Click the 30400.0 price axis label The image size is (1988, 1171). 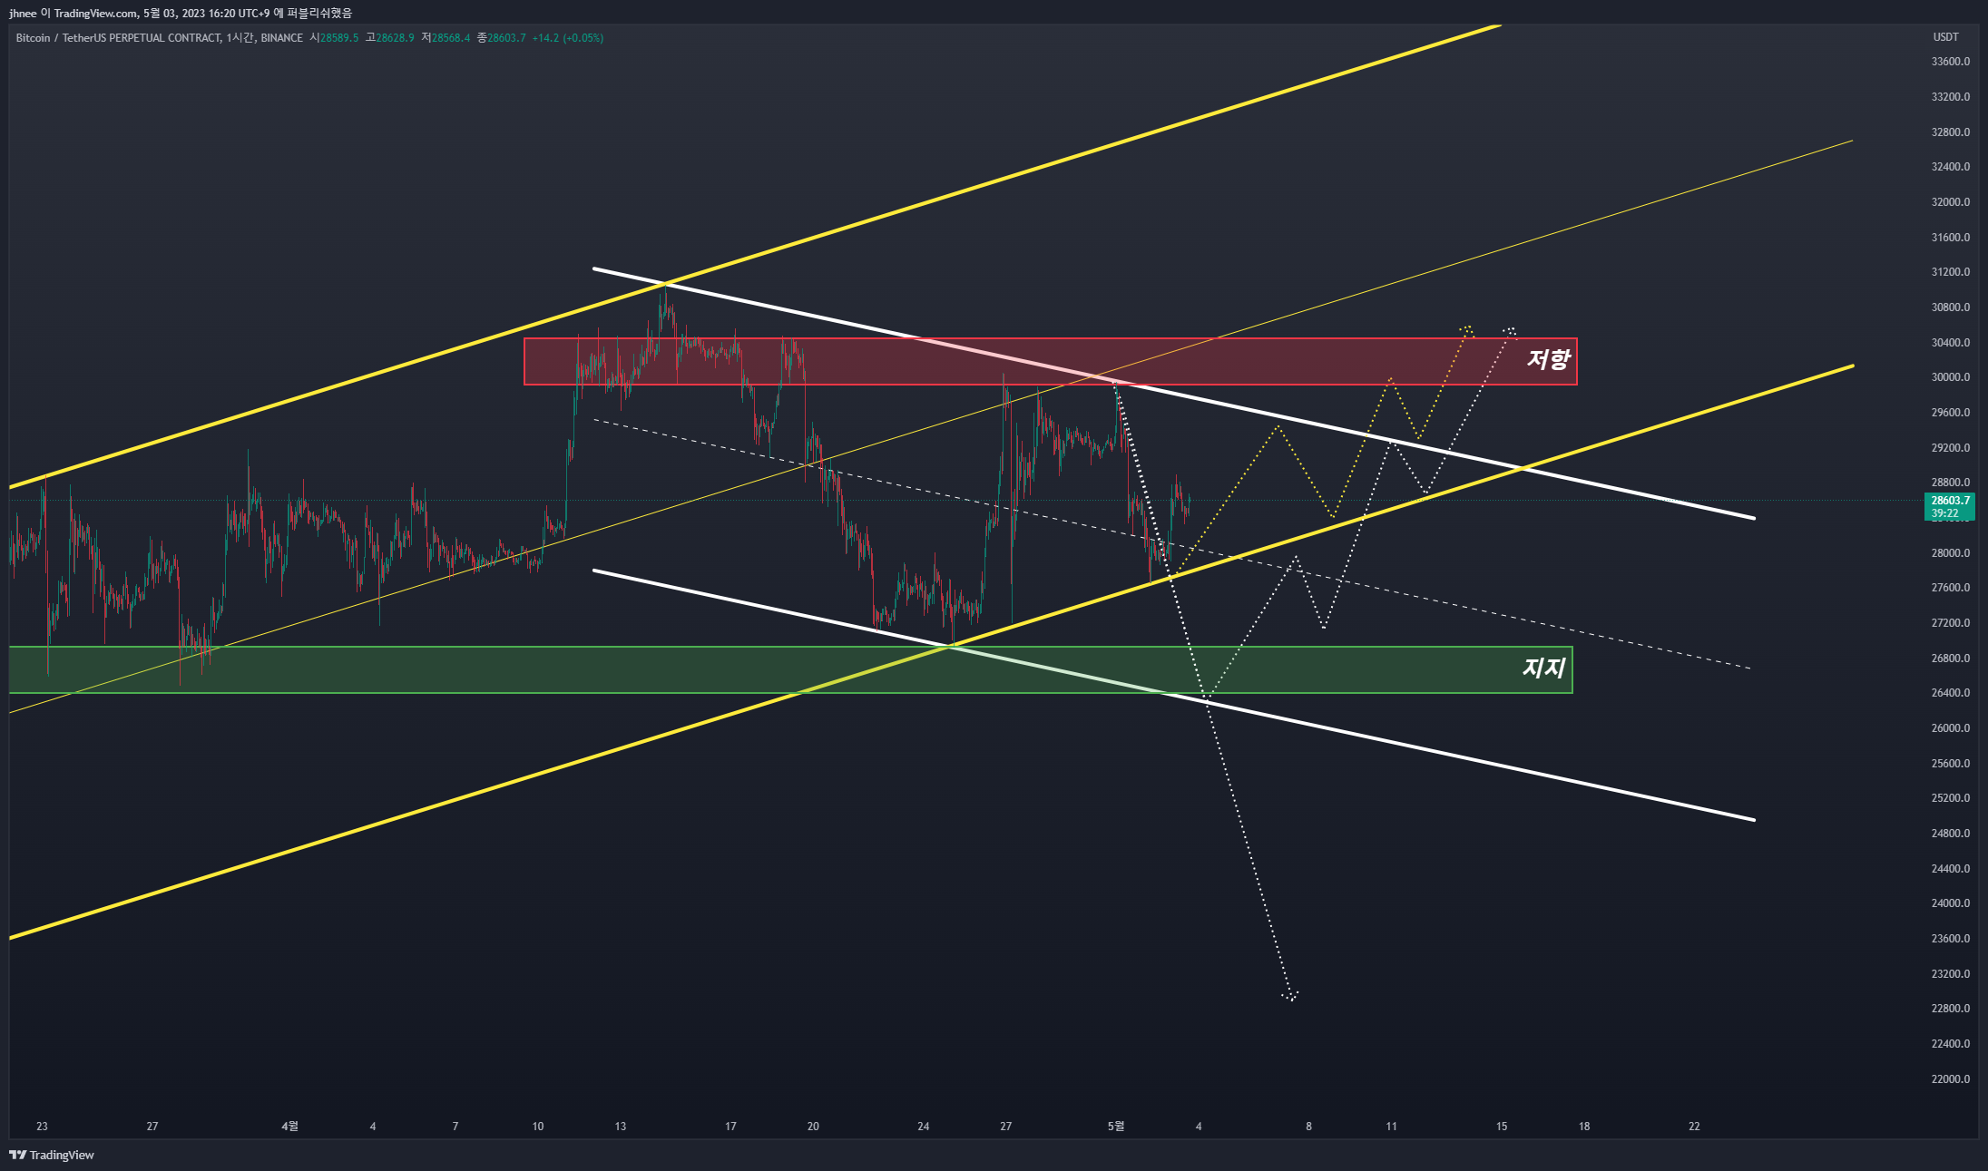(x=1950, y=342)
